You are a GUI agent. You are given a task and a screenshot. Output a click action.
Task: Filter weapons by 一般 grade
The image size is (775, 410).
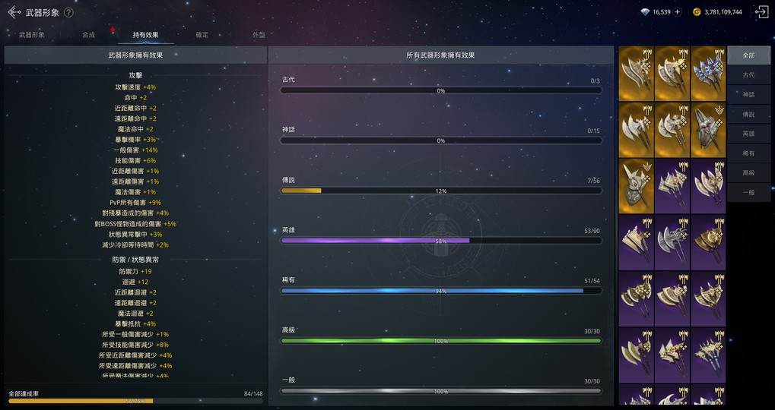click(x=749, y=192)
